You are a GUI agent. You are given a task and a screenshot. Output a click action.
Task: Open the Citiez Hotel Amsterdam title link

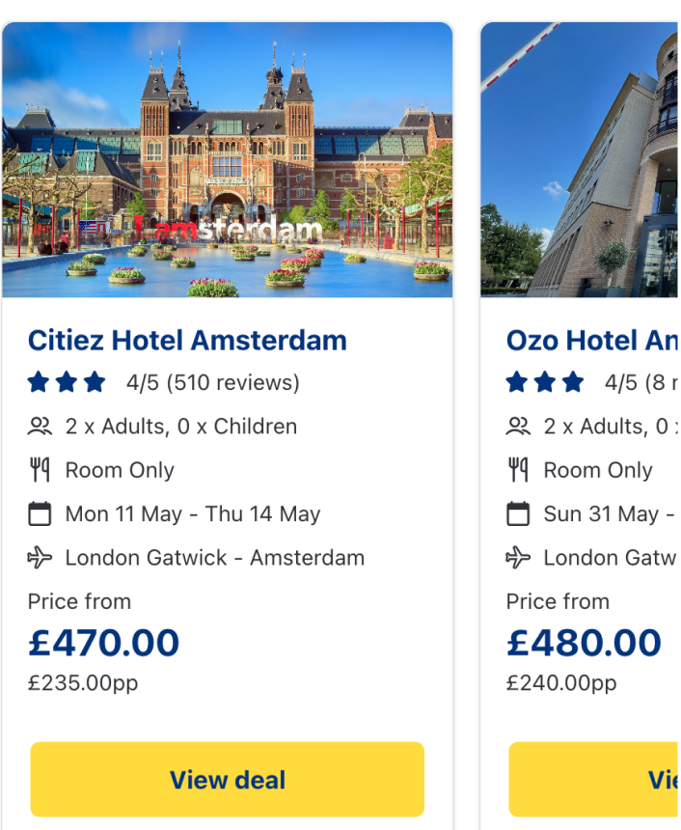coord(187,341)
